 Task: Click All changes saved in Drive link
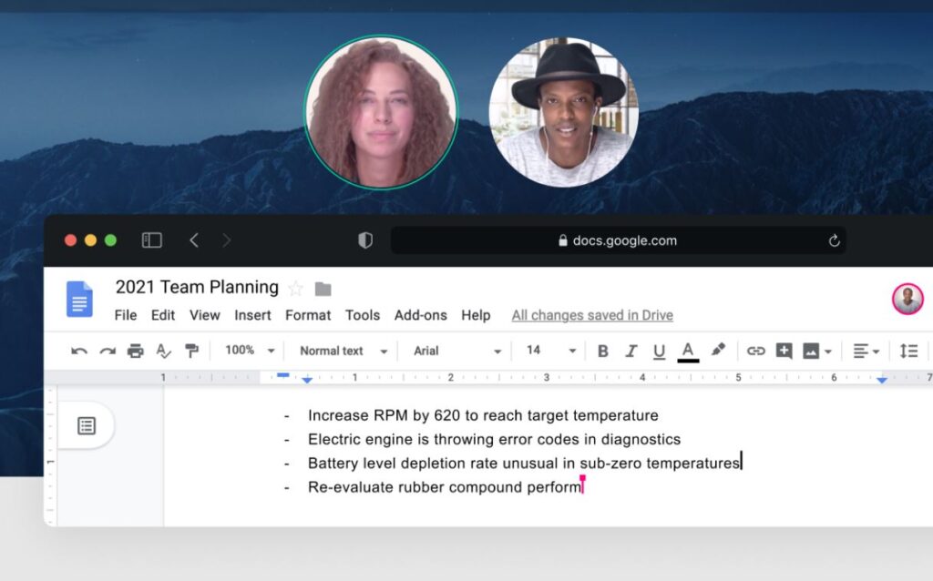click(592, 315)
